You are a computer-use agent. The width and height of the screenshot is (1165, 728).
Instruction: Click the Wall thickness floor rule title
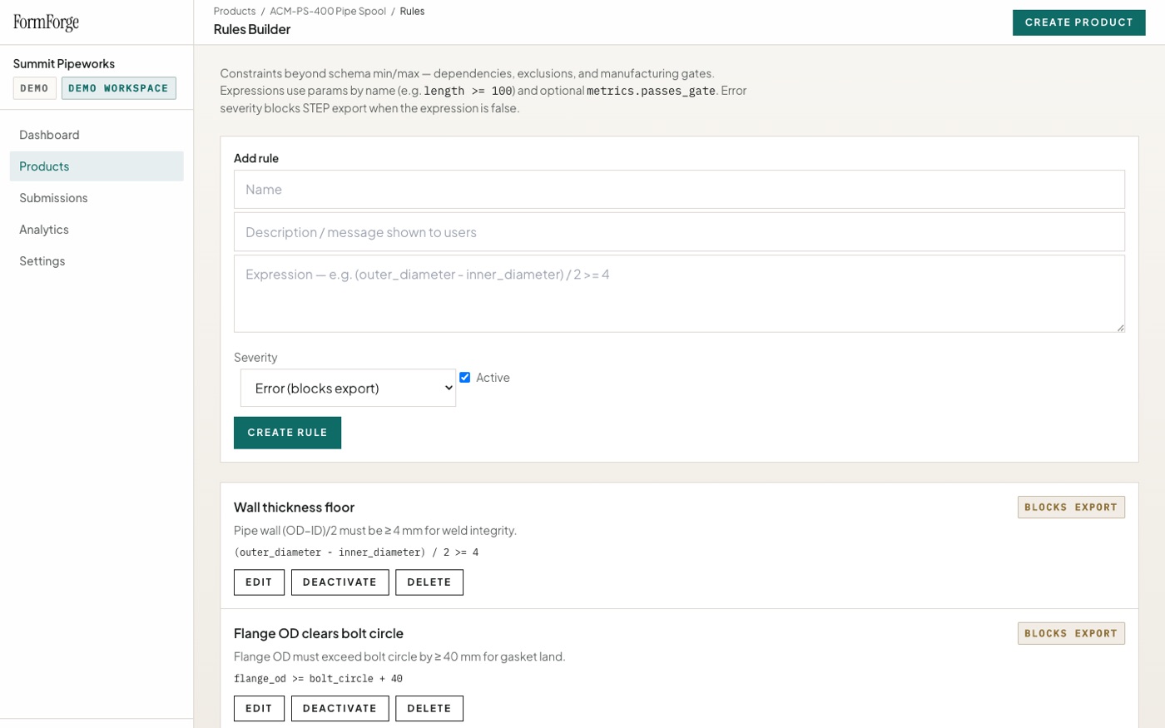coord(294,508)
